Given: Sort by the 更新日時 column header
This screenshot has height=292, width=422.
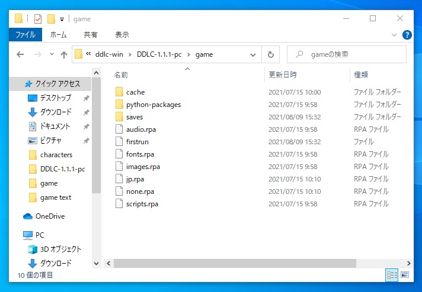Looking at the screenshot, I should 283,75.
